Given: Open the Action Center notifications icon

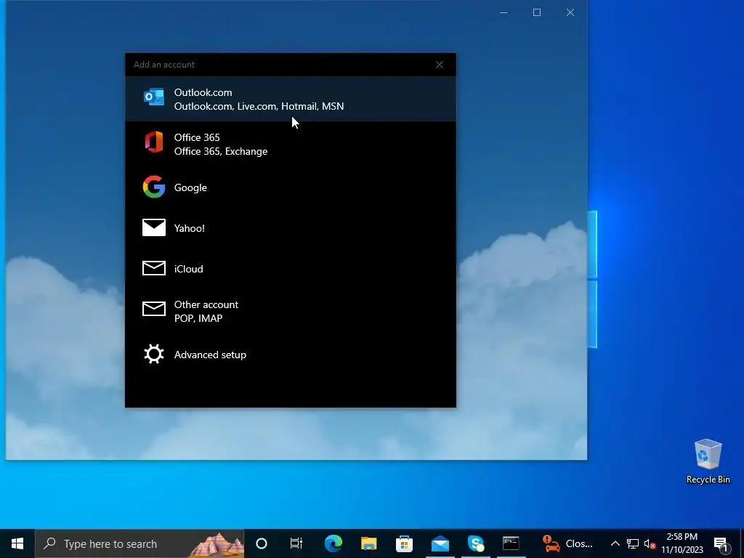Looking at the screenshot, I should pyautogui.click(x=721, y=543).
